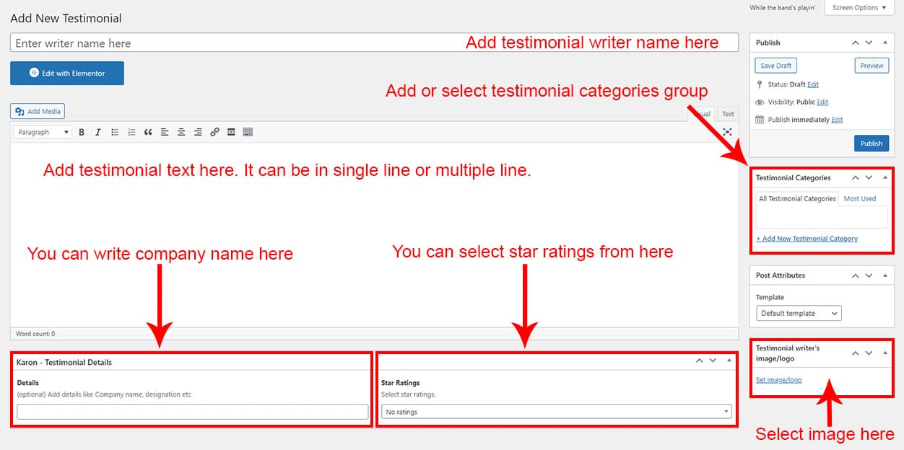The width and height of the screenshot is (904, 450).
Task: Insert a bulleted list
Action: [115, 133]
